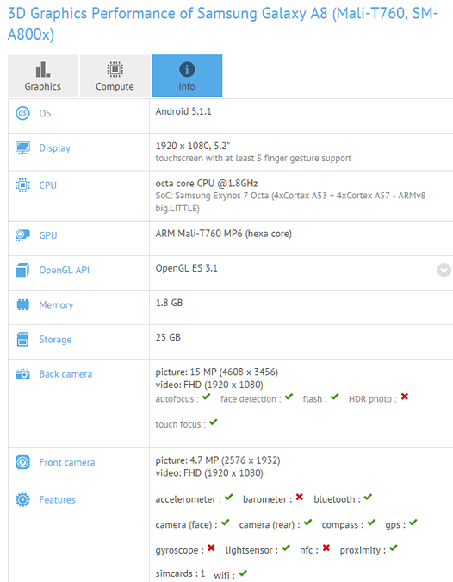Image resolution: width=453 pixels, height=582 pixels.
Task: Click the Memory module icon
Action: (22, 304)
